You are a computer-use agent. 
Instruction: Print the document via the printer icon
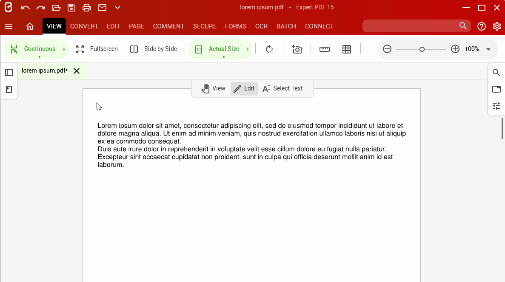click(x=87, y=8)
